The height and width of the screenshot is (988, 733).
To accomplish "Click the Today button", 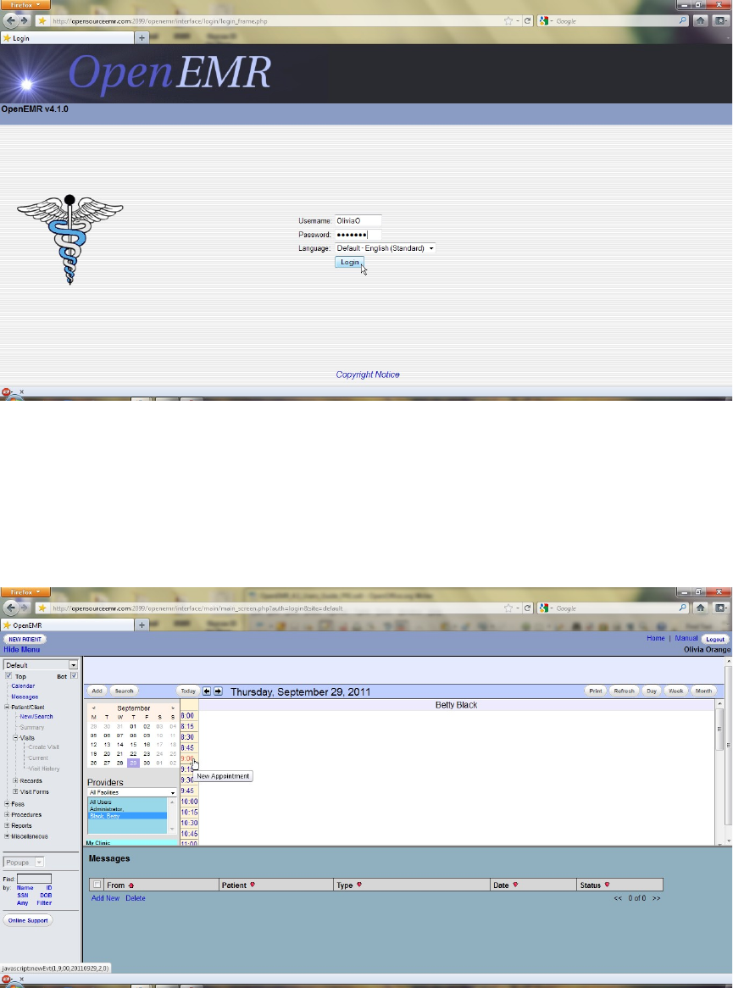I will [188, 691].
